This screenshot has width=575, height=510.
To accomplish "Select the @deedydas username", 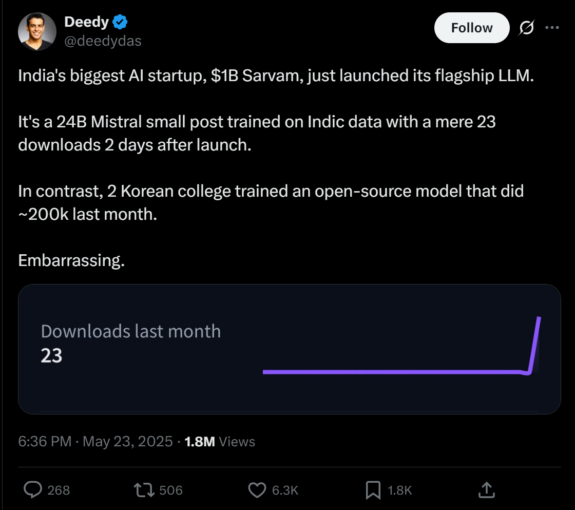I will [x=103, y=41].
